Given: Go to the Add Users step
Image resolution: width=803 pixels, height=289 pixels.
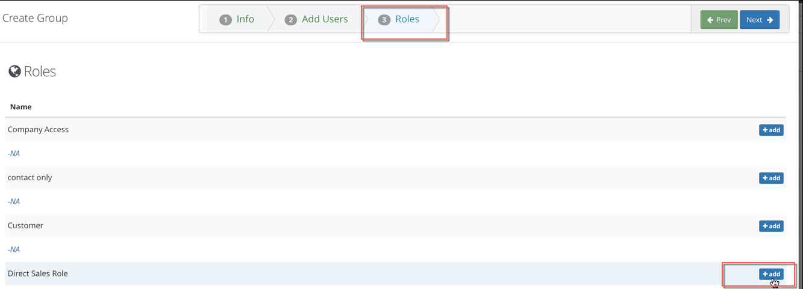Looking at the screenshot, I should (317, 19).
